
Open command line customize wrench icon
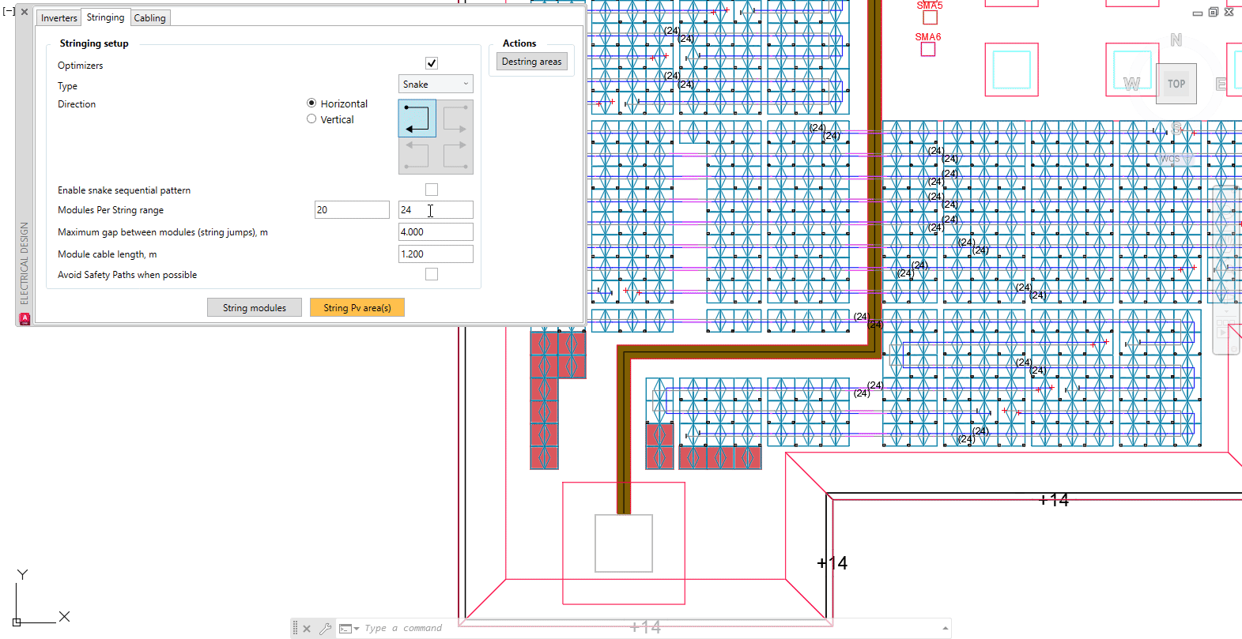click(326, 629)
